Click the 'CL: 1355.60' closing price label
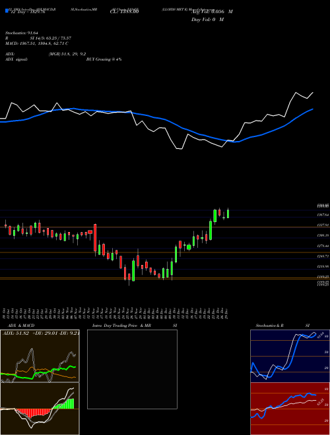 [x=125, y=12]
